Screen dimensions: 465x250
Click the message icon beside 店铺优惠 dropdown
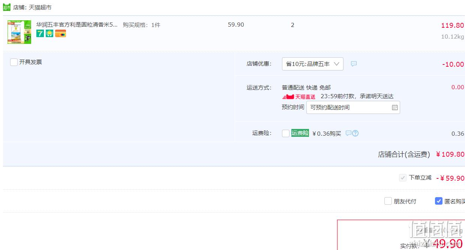click(354, 64)
